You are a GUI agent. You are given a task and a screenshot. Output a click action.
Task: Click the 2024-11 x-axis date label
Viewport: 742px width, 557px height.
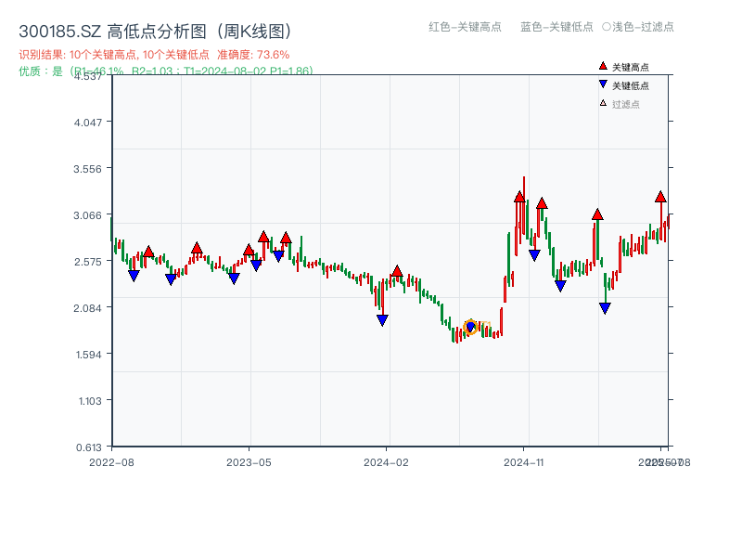click(x=524, y=461)
